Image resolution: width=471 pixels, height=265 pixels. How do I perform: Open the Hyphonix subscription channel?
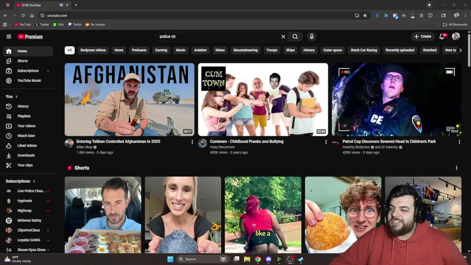[28, 201]
